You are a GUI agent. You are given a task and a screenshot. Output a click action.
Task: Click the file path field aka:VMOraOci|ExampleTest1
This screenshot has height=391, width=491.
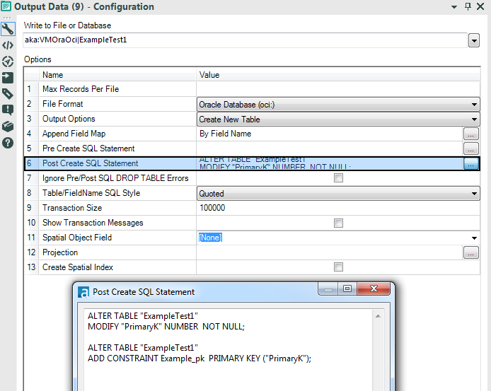[245, 40]
